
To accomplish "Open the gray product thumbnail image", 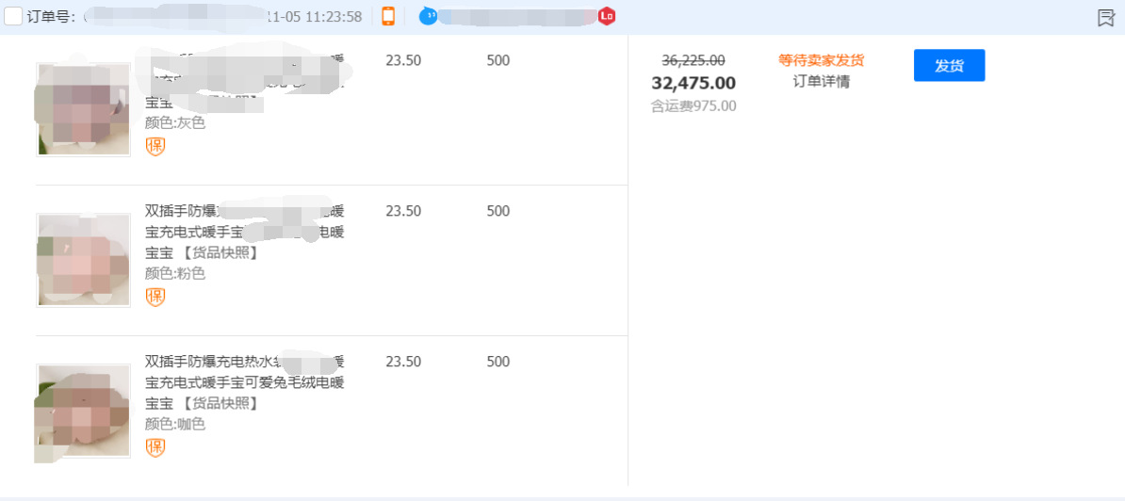I will coord(83,109).
